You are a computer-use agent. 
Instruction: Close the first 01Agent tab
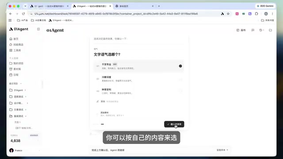pos(68,6)
